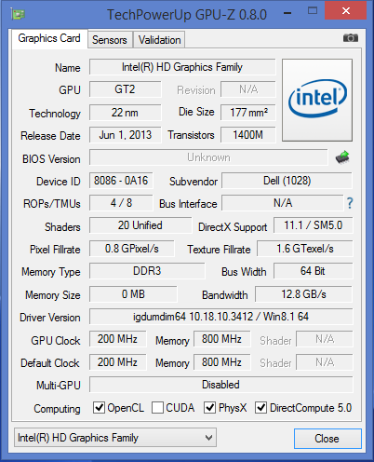Click the Bus Interface question mark

pyautogui.click(x=350, y=203)
